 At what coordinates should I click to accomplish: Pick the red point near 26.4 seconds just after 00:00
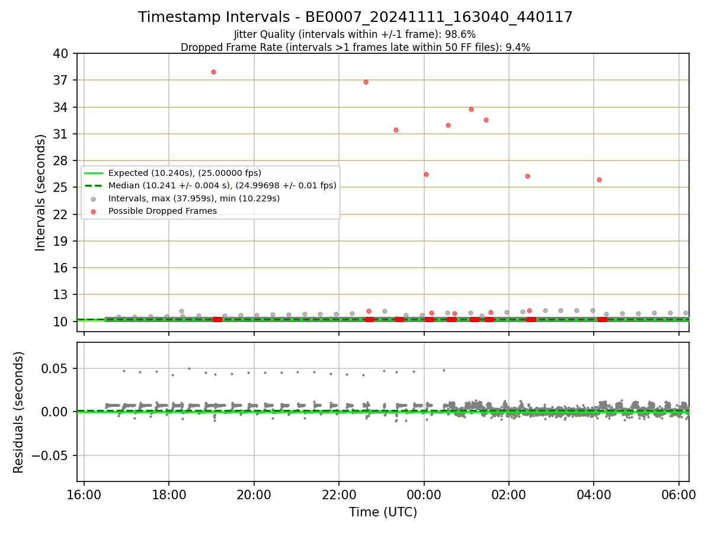point(426,174)
